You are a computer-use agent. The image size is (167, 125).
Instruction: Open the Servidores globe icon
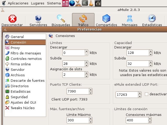[38, 18]
